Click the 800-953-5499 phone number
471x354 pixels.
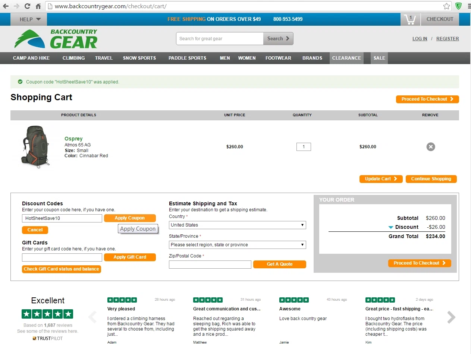coord(288,19)
